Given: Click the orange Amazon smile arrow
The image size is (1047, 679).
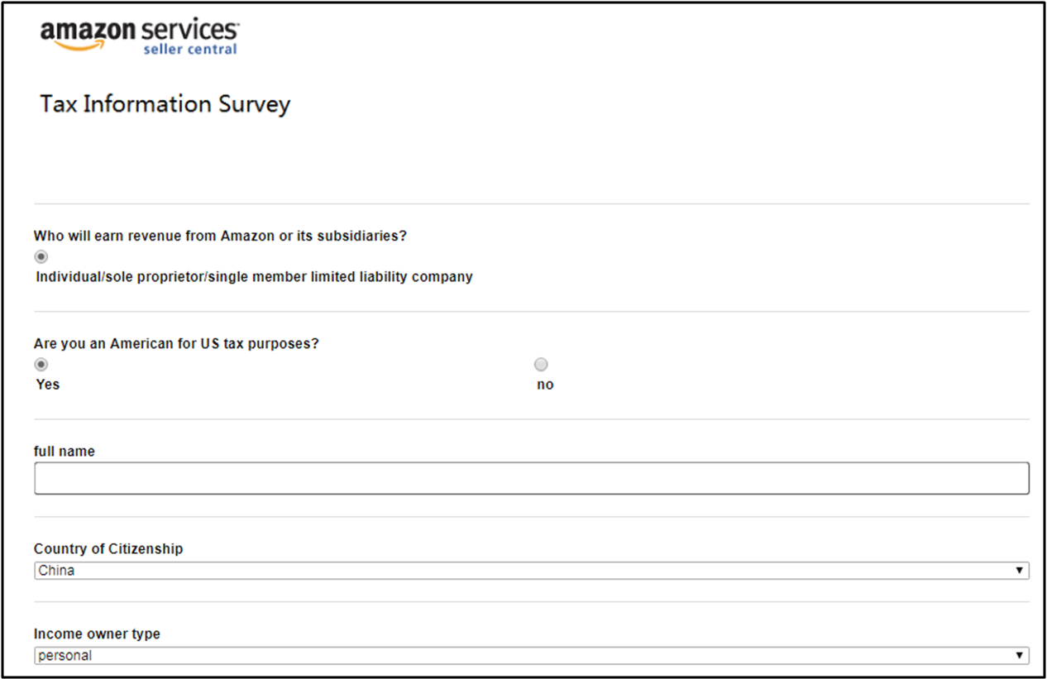Looking at the screenshot, I should [83, 46].
